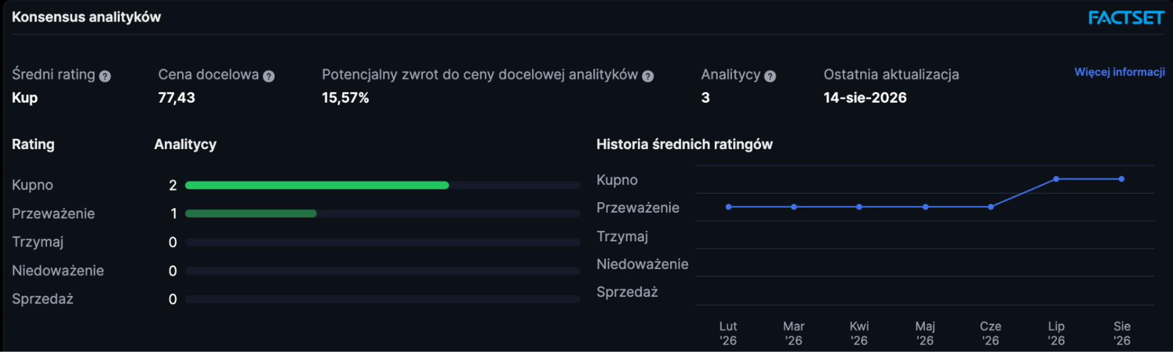The width and height of the screenshot is (1173, 352).
Task: Click the question mark icon next to Analitycy
Action: click(770, 76)
